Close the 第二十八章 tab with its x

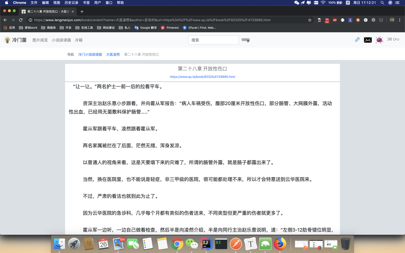[73, 12]
